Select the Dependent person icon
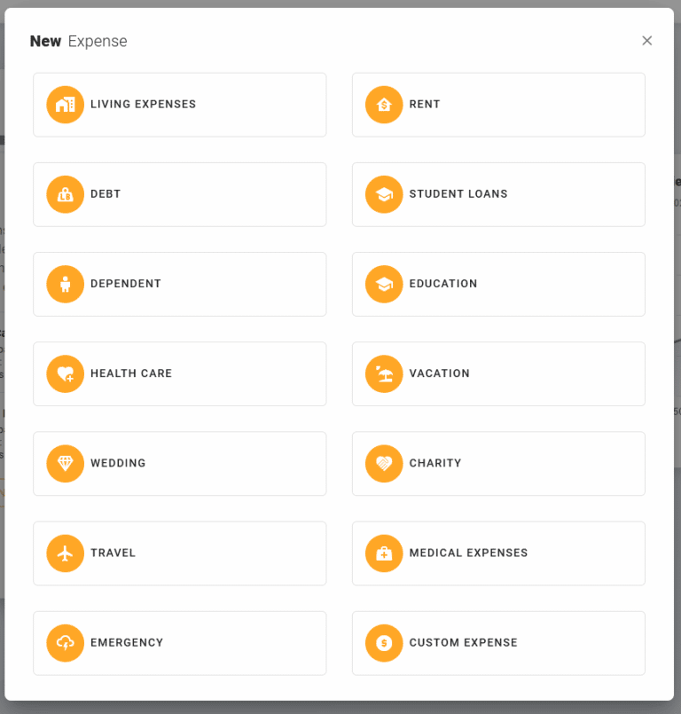Screen dimensions: 681x714 [65, 284]
